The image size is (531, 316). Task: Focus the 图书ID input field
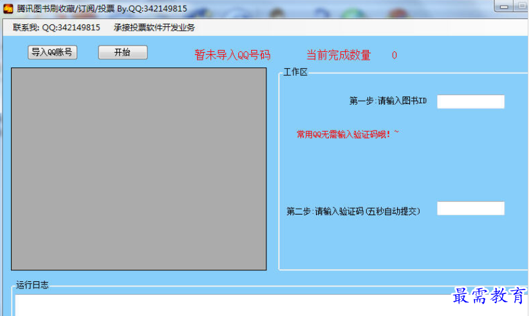[470, 101]
